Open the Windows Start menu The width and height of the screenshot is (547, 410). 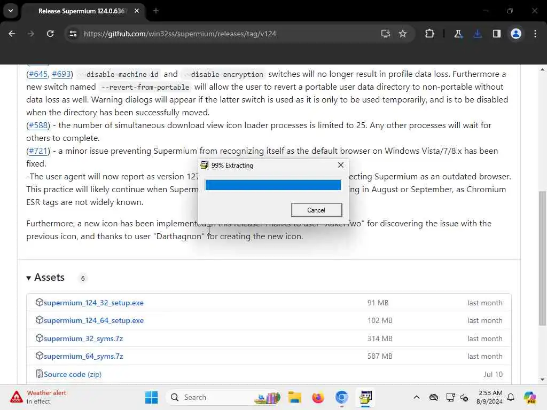click(151, 397)
